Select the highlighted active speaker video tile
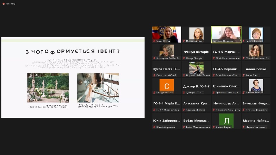This screenshot has height=155, width=276. tap(226, 34)
